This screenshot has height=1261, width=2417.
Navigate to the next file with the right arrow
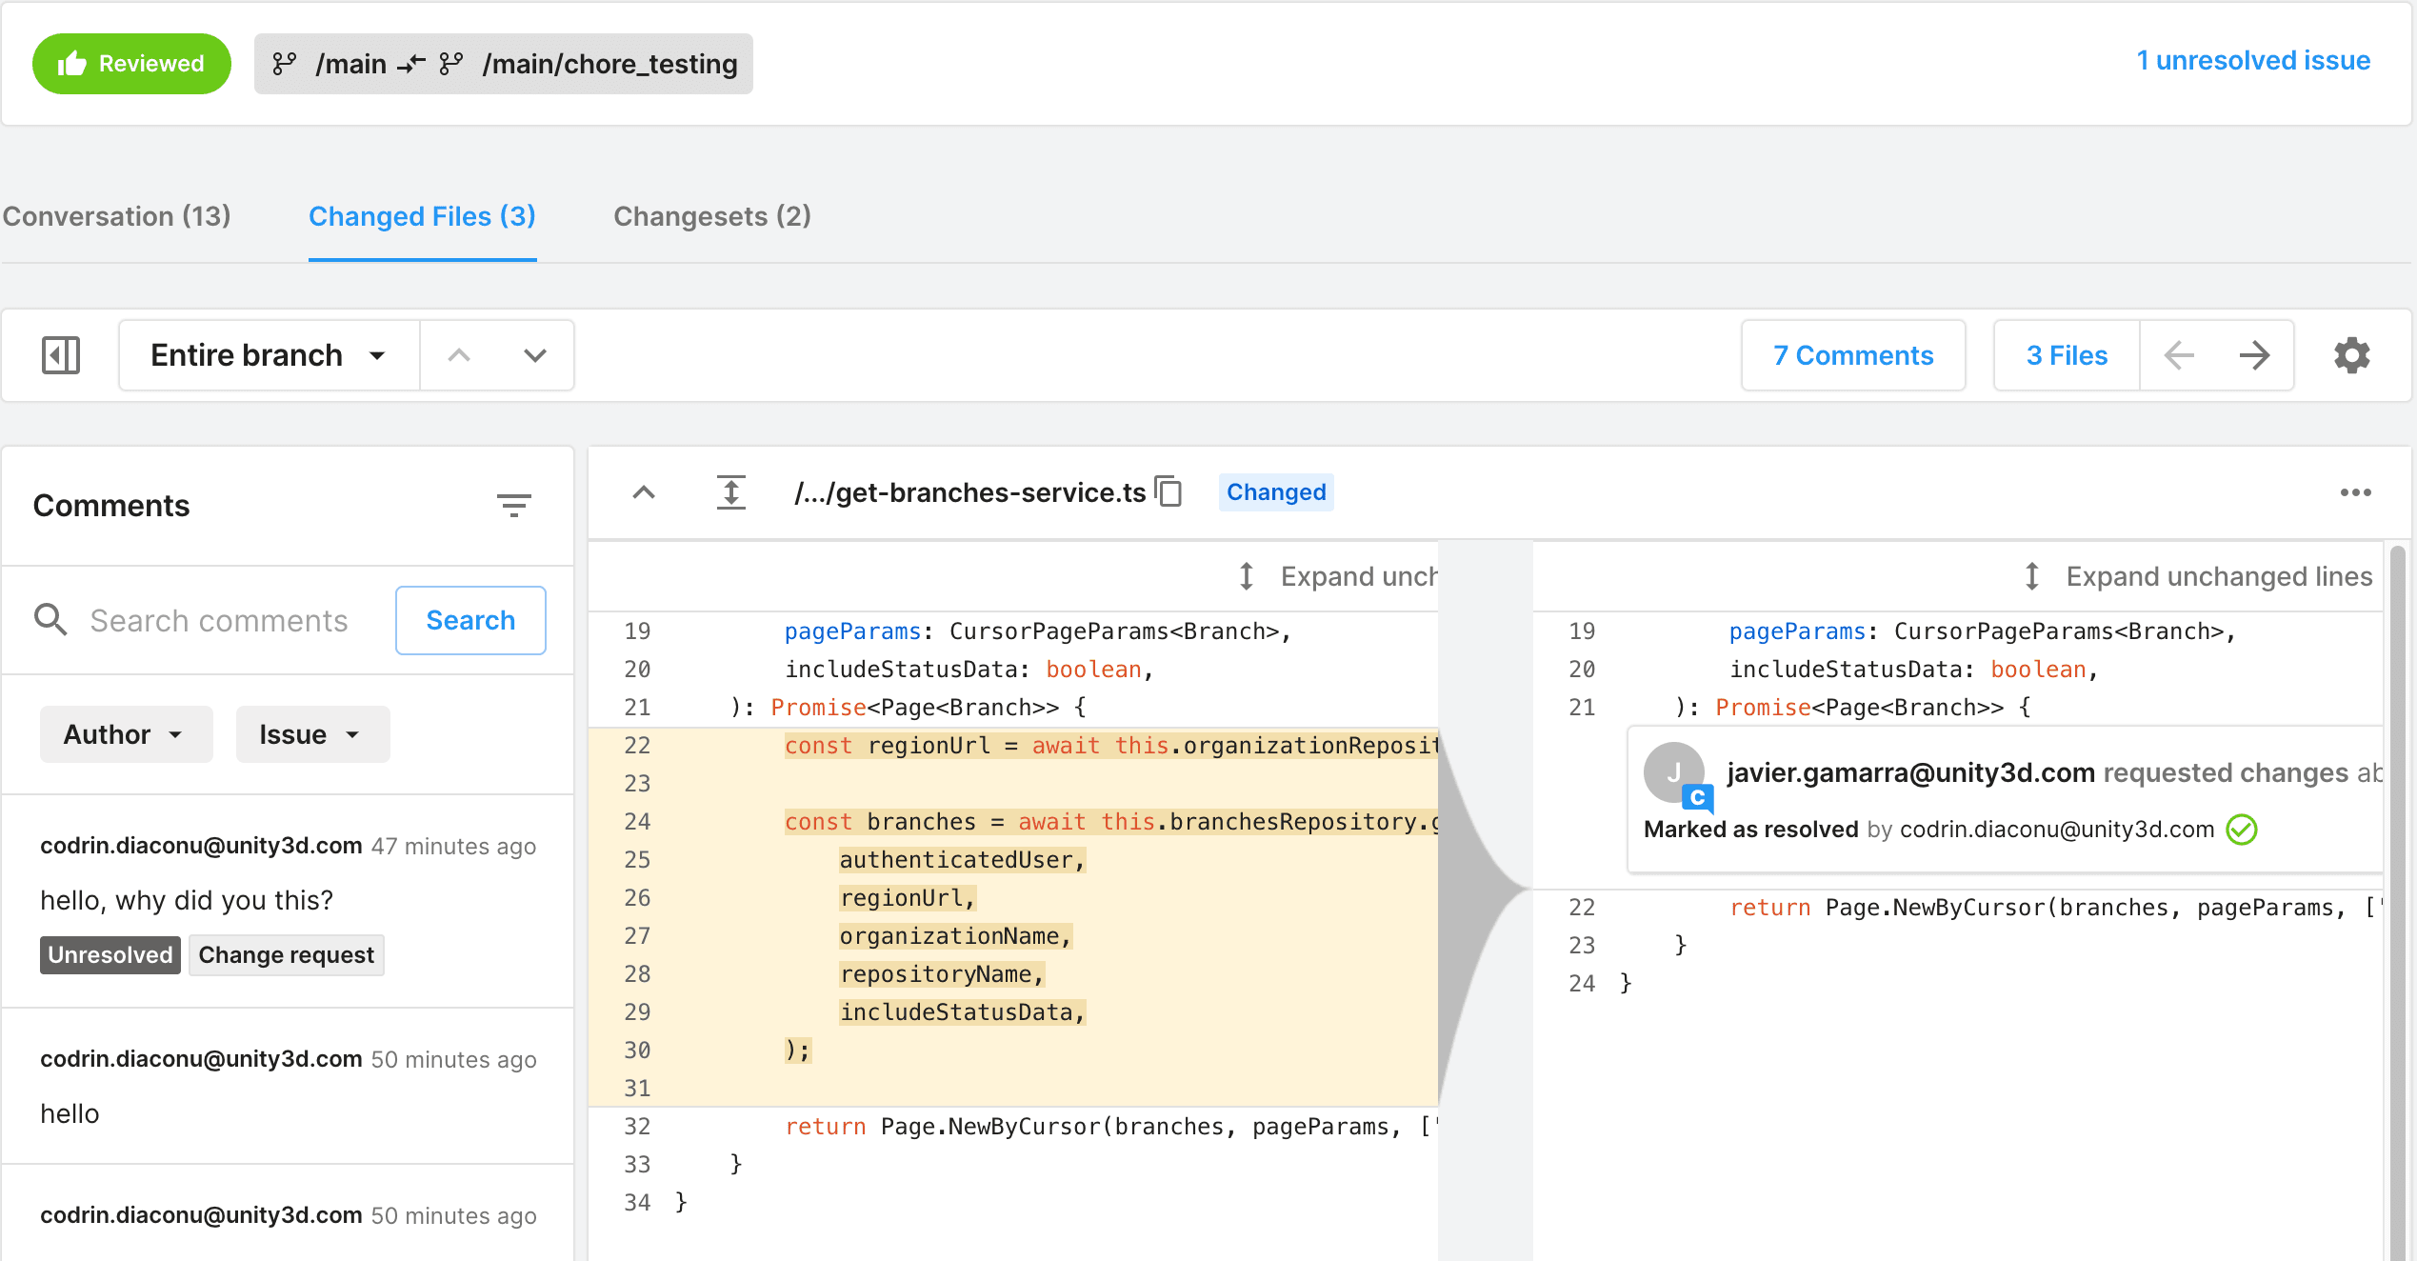click(x=2255, y=355)
